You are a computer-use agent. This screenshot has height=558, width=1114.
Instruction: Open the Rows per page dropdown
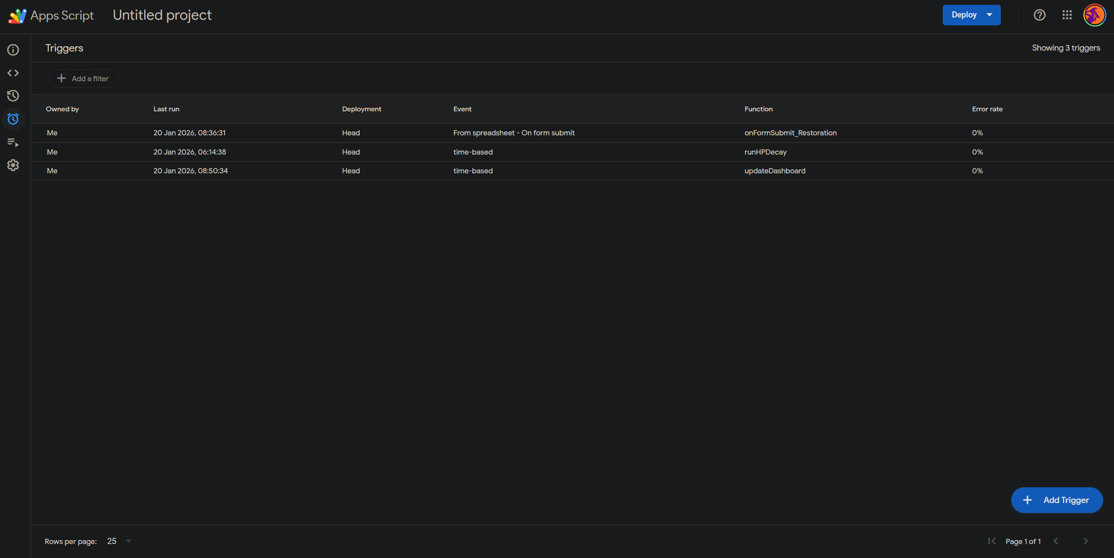(119, 541)
